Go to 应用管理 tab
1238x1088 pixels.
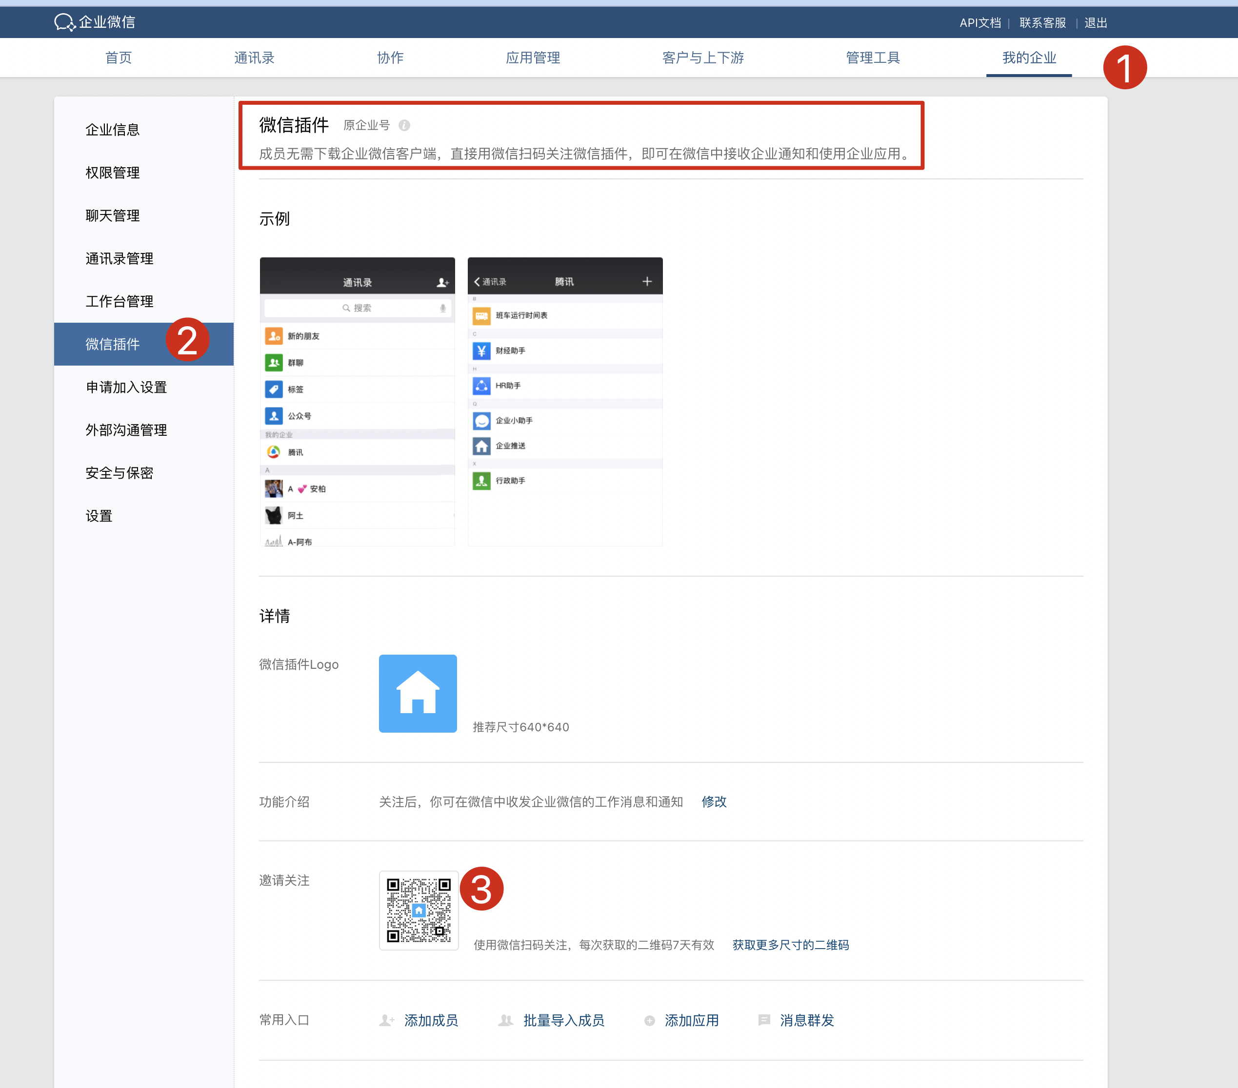[x=532, y=58]
